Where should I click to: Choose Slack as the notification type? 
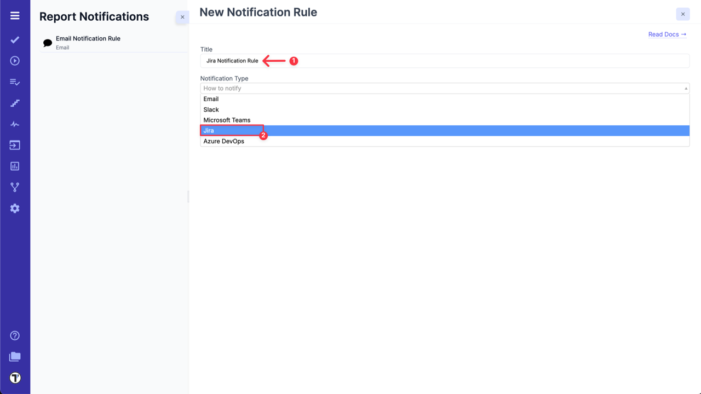click(211, 109)
